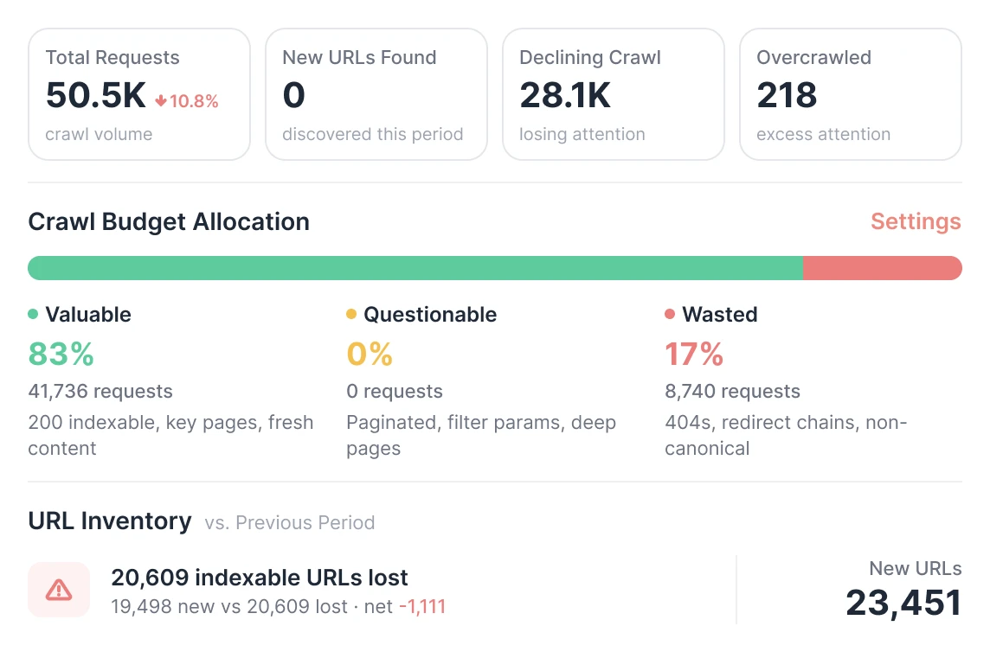This screenshot has height=671, width=990.
Task: Open the Settings link for crawl budget
Action: 916,221
